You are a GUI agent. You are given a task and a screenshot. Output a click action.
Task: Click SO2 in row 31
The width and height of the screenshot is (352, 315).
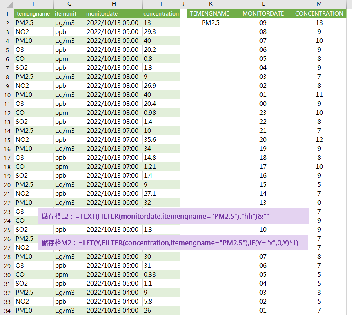click(x=34, y=283)
